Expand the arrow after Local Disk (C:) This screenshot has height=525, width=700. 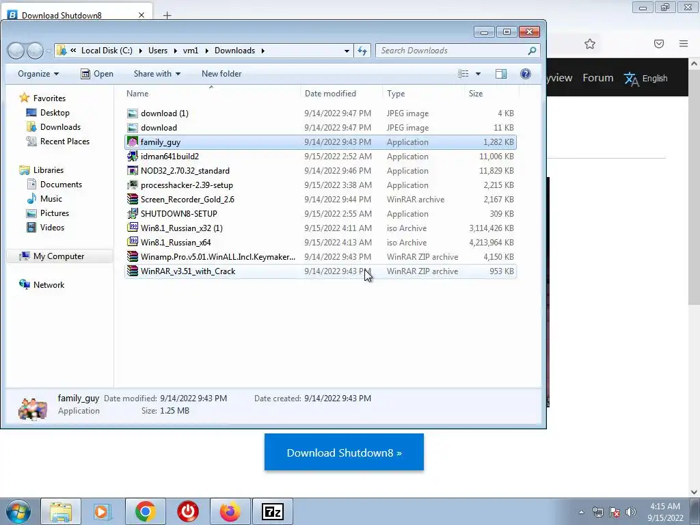[x=140, y=51]
